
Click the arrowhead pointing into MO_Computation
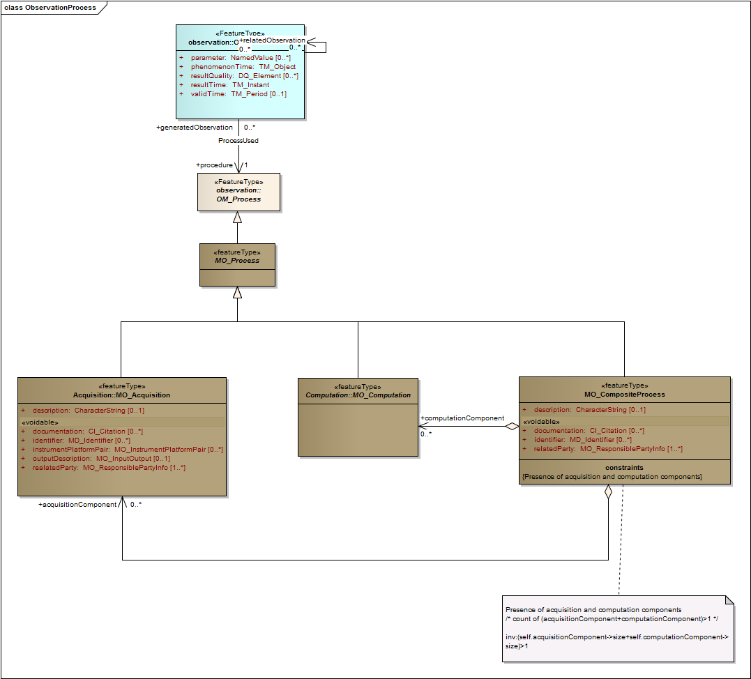(423, 427)
